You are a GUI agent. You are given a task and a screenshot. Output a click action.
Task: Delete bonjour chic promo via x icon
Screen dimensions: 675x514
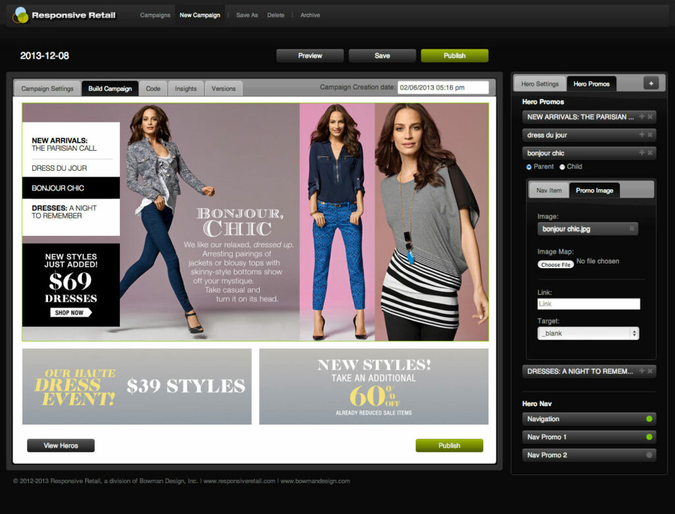click(x=650, y=153)
